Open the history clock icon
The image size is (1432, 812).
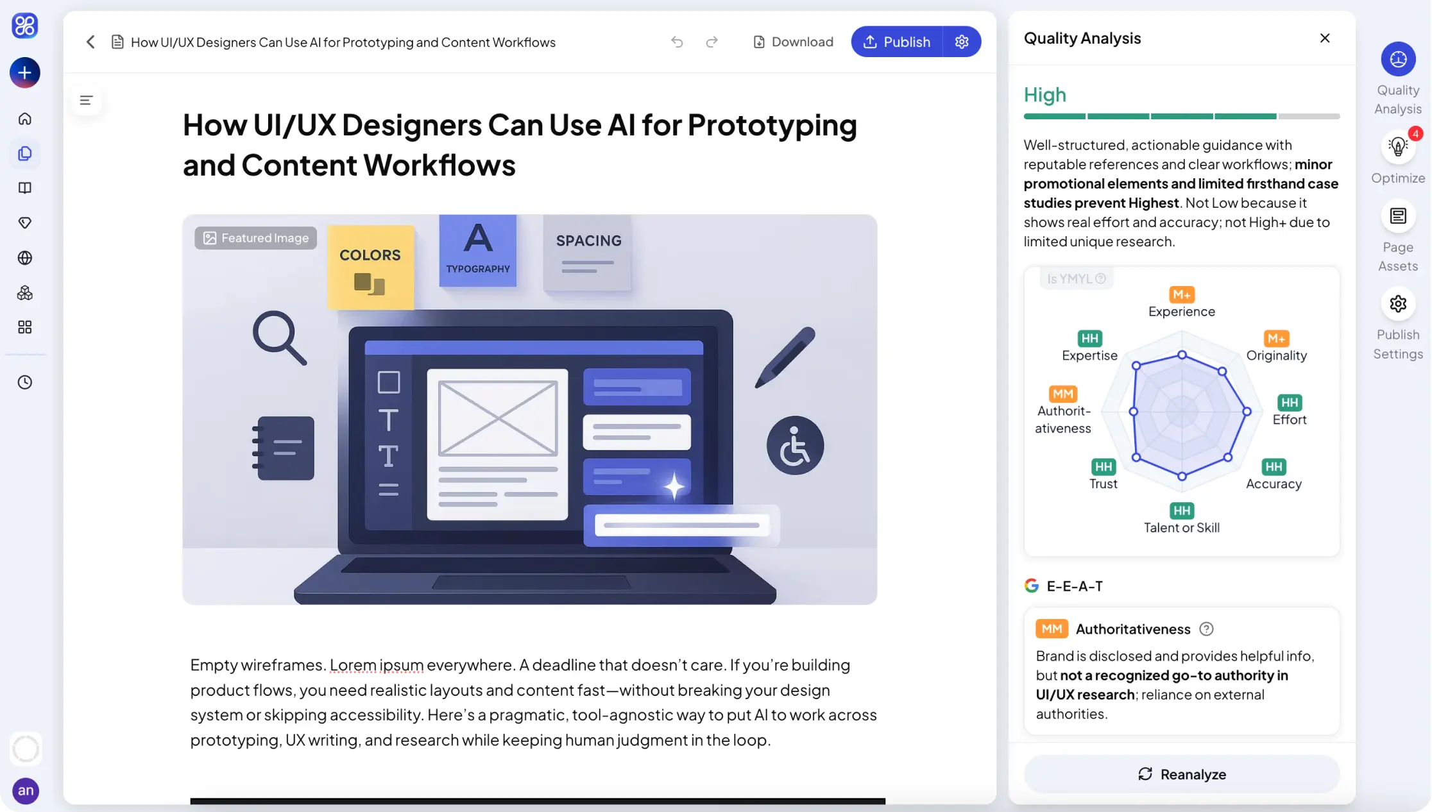(25, 382)
